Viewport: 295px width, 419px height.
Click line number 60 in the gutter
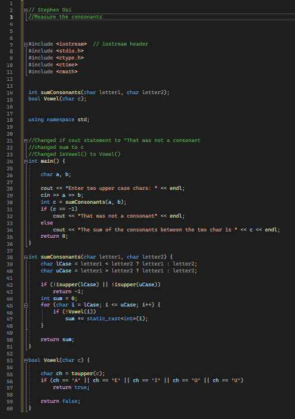(x=10, y=408)
